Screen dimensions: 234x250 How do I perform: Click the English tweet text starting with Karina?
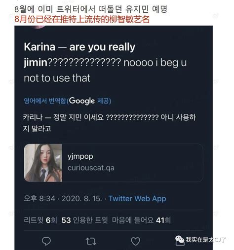(x=105, y=63)
